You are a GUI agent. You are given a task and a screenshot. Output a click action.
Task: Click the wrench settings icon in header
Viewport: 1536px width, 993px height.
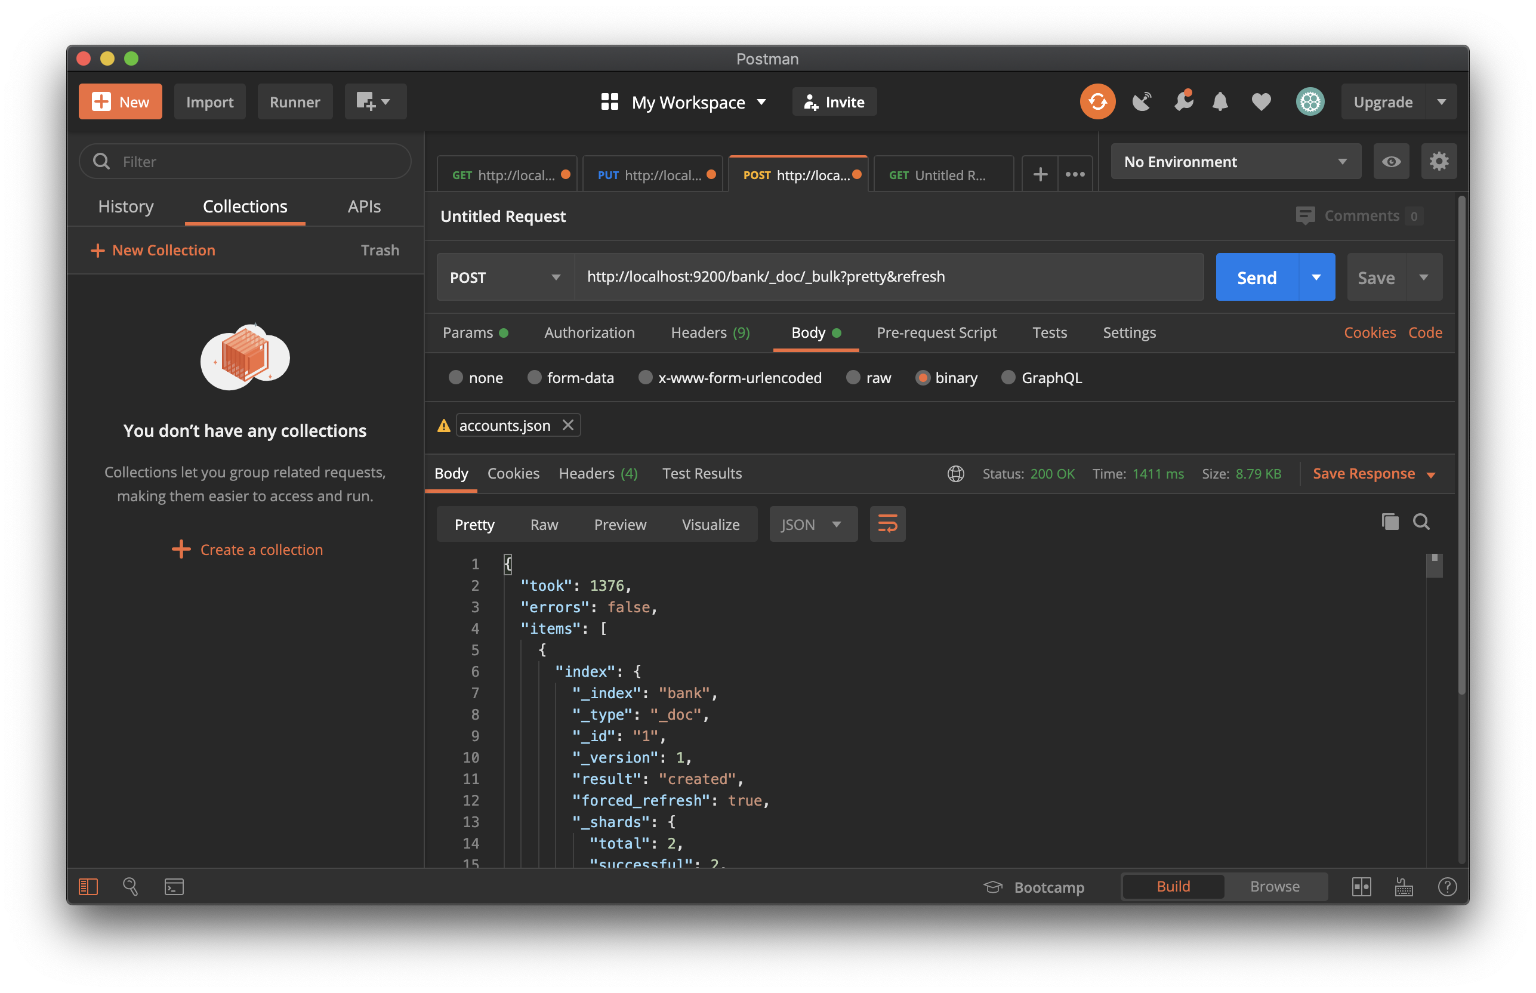click(1182, 102)
